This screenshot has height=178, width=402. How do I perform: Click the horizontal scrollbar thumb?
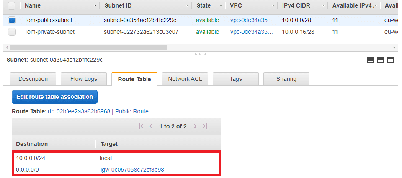coord(88,48)
